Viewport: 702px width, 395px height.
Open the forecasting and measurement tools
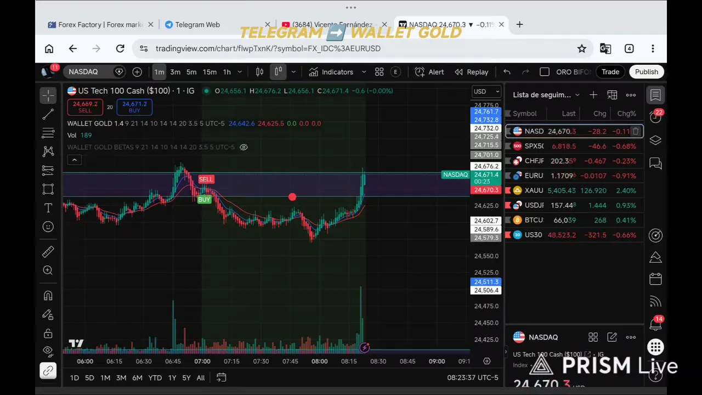tap(48, 170)
